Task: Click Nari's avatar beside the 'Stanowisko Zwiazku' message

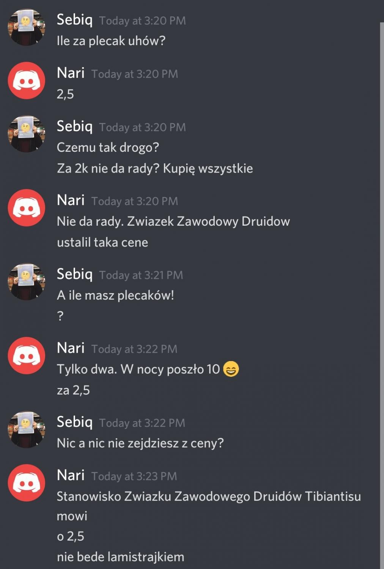Action: click(x=27, y=483)
